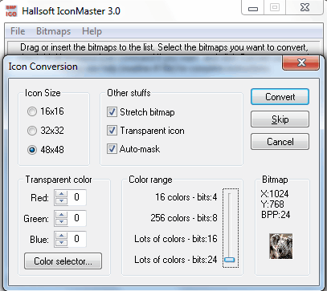Open the Bitmaps menu
This screenshot has height=291, width=327.
pyautogui.click(x=53, y=31)
